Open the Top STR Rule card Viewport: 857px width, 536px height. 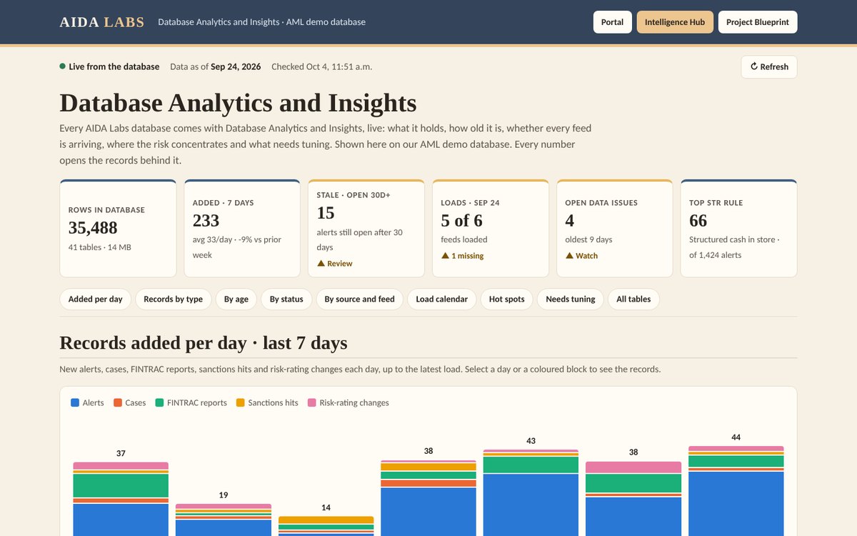[x=739, y=228]
